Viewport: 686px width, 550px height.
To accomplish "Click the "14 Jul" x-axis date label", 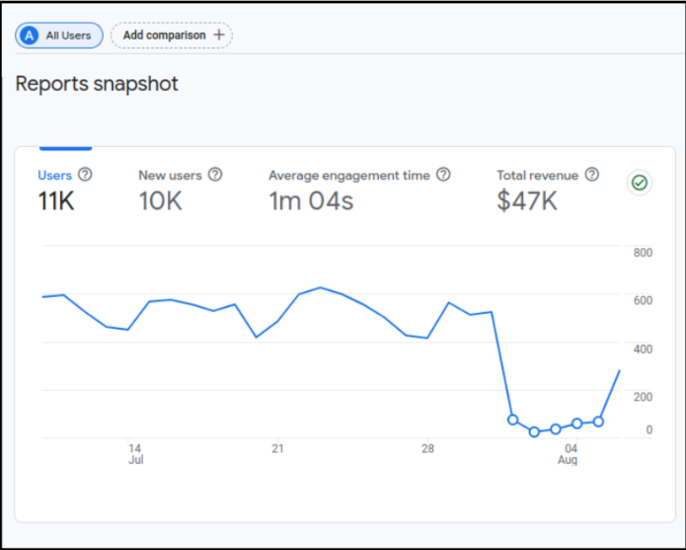I will coord(135,454).
